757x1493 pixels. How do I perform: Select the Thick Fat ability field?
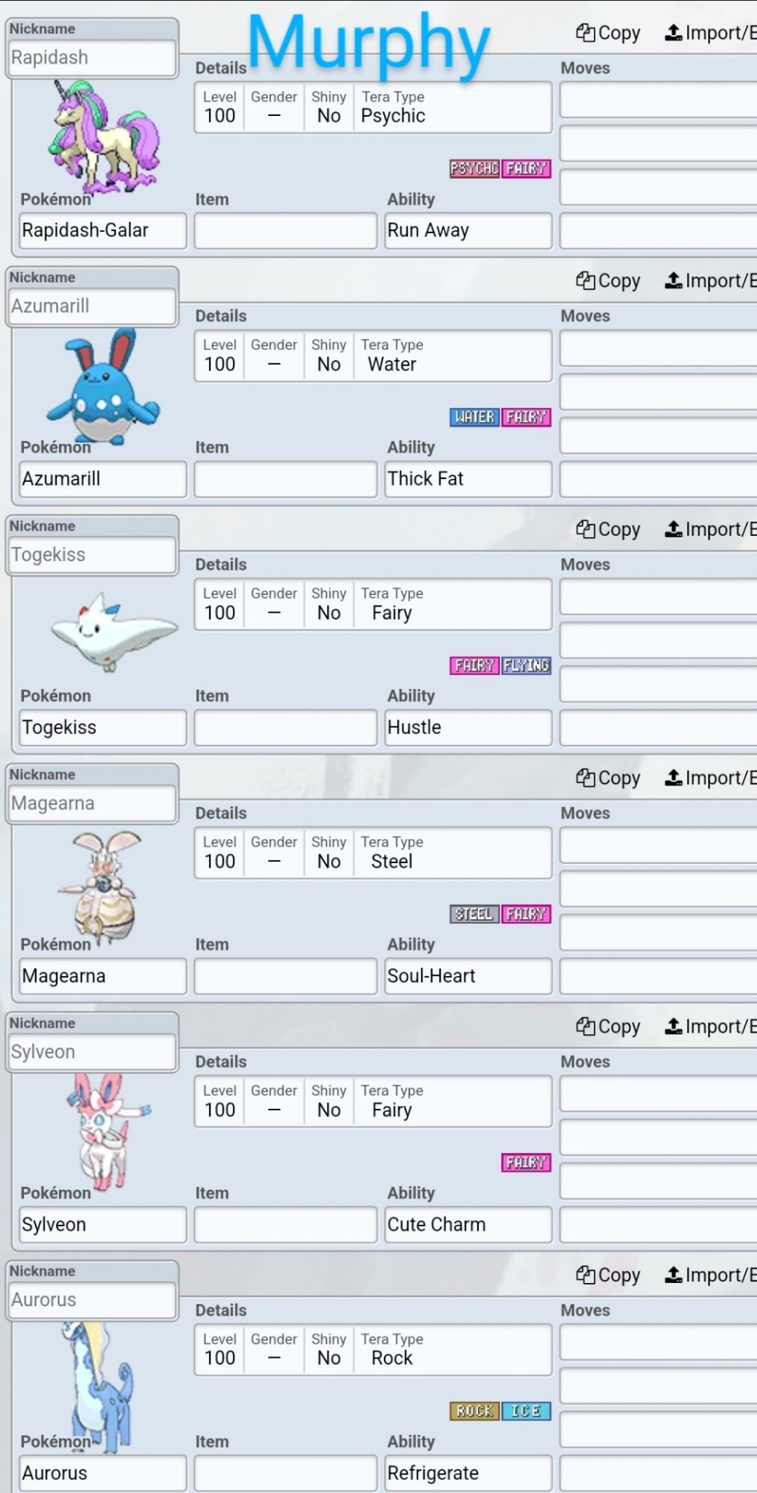tap(469, 479)
